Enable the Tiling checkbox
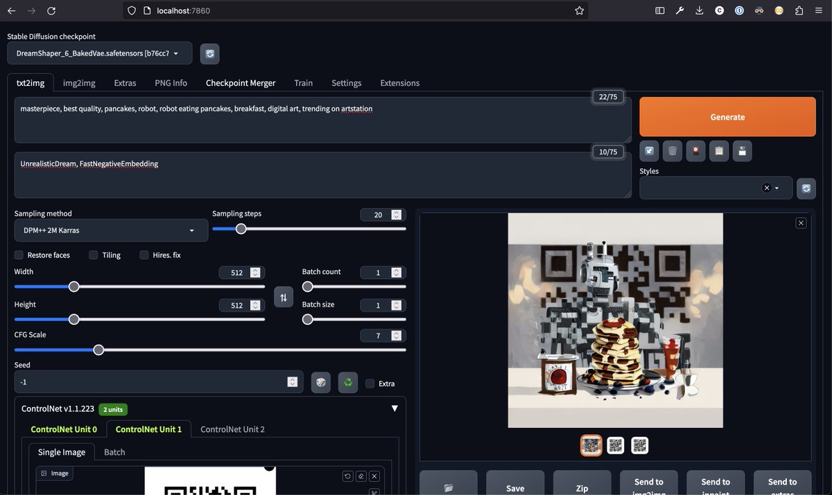 click(x=94, y=255)
